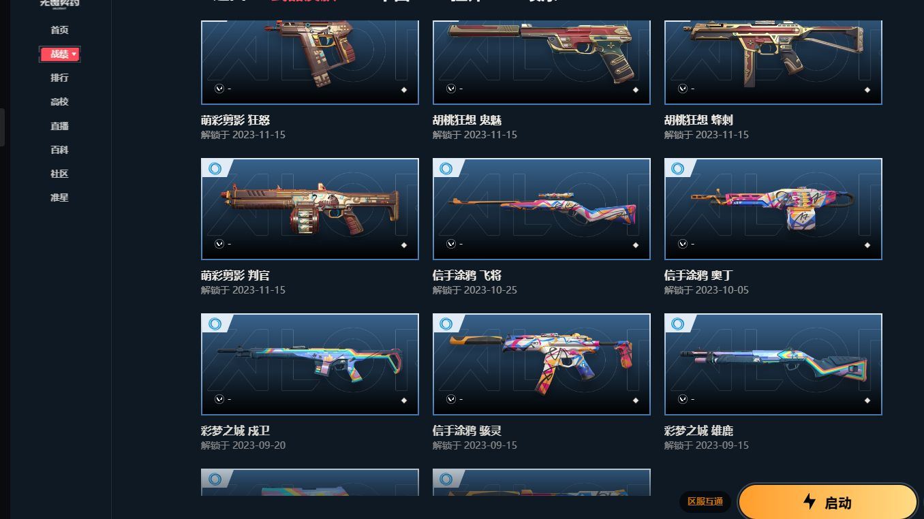Select 直播 in the sidebar
Image resolution: width=924 pixels, height=519 pixels.
tap(59, 126)
